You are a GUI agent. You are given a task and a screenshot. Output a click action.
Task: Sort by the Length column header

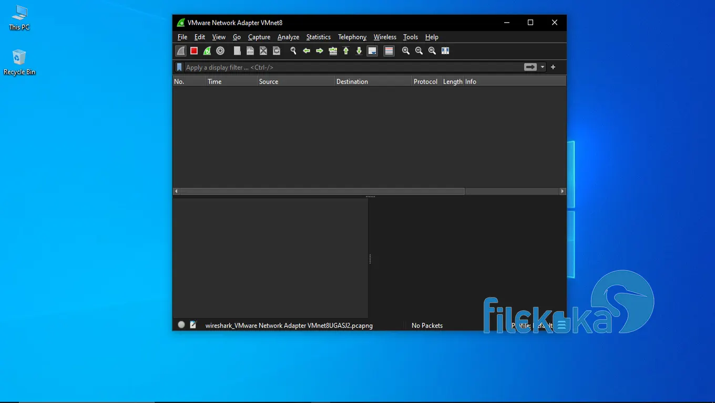click(453, 81)
